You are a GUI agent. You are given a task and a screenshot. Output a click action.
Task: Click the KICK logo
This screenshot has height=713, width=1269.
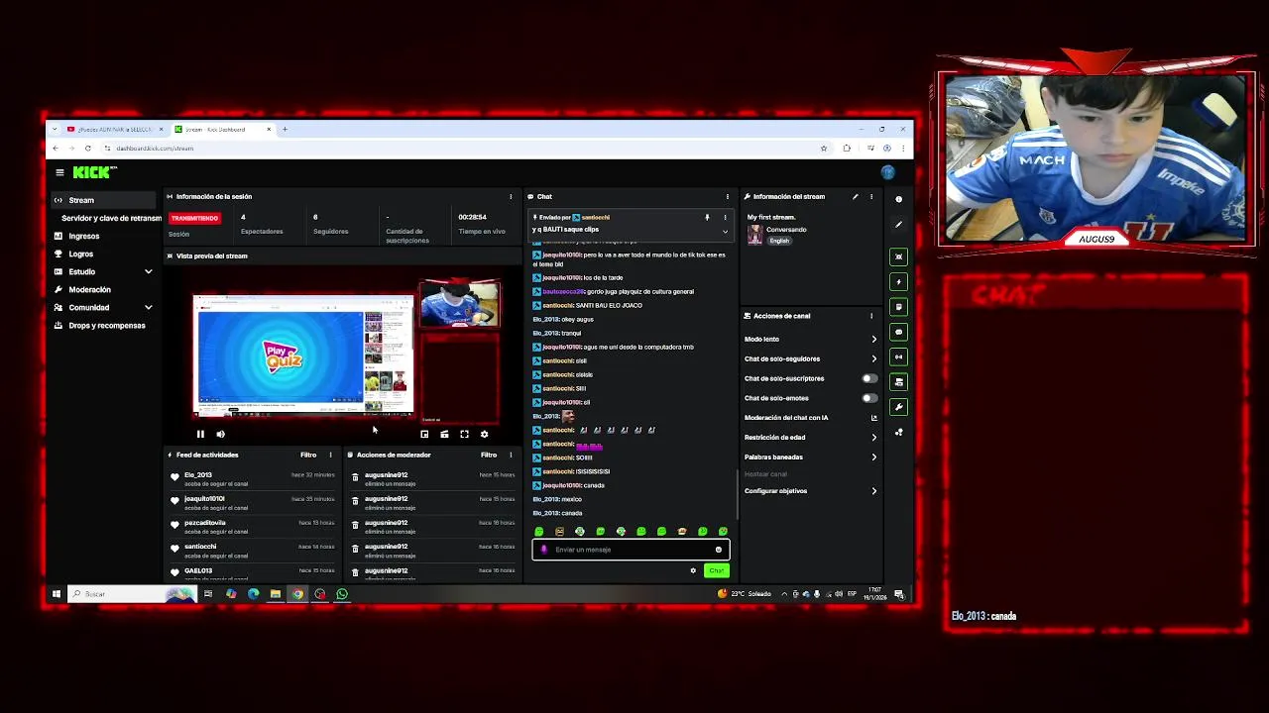[94, 172]
